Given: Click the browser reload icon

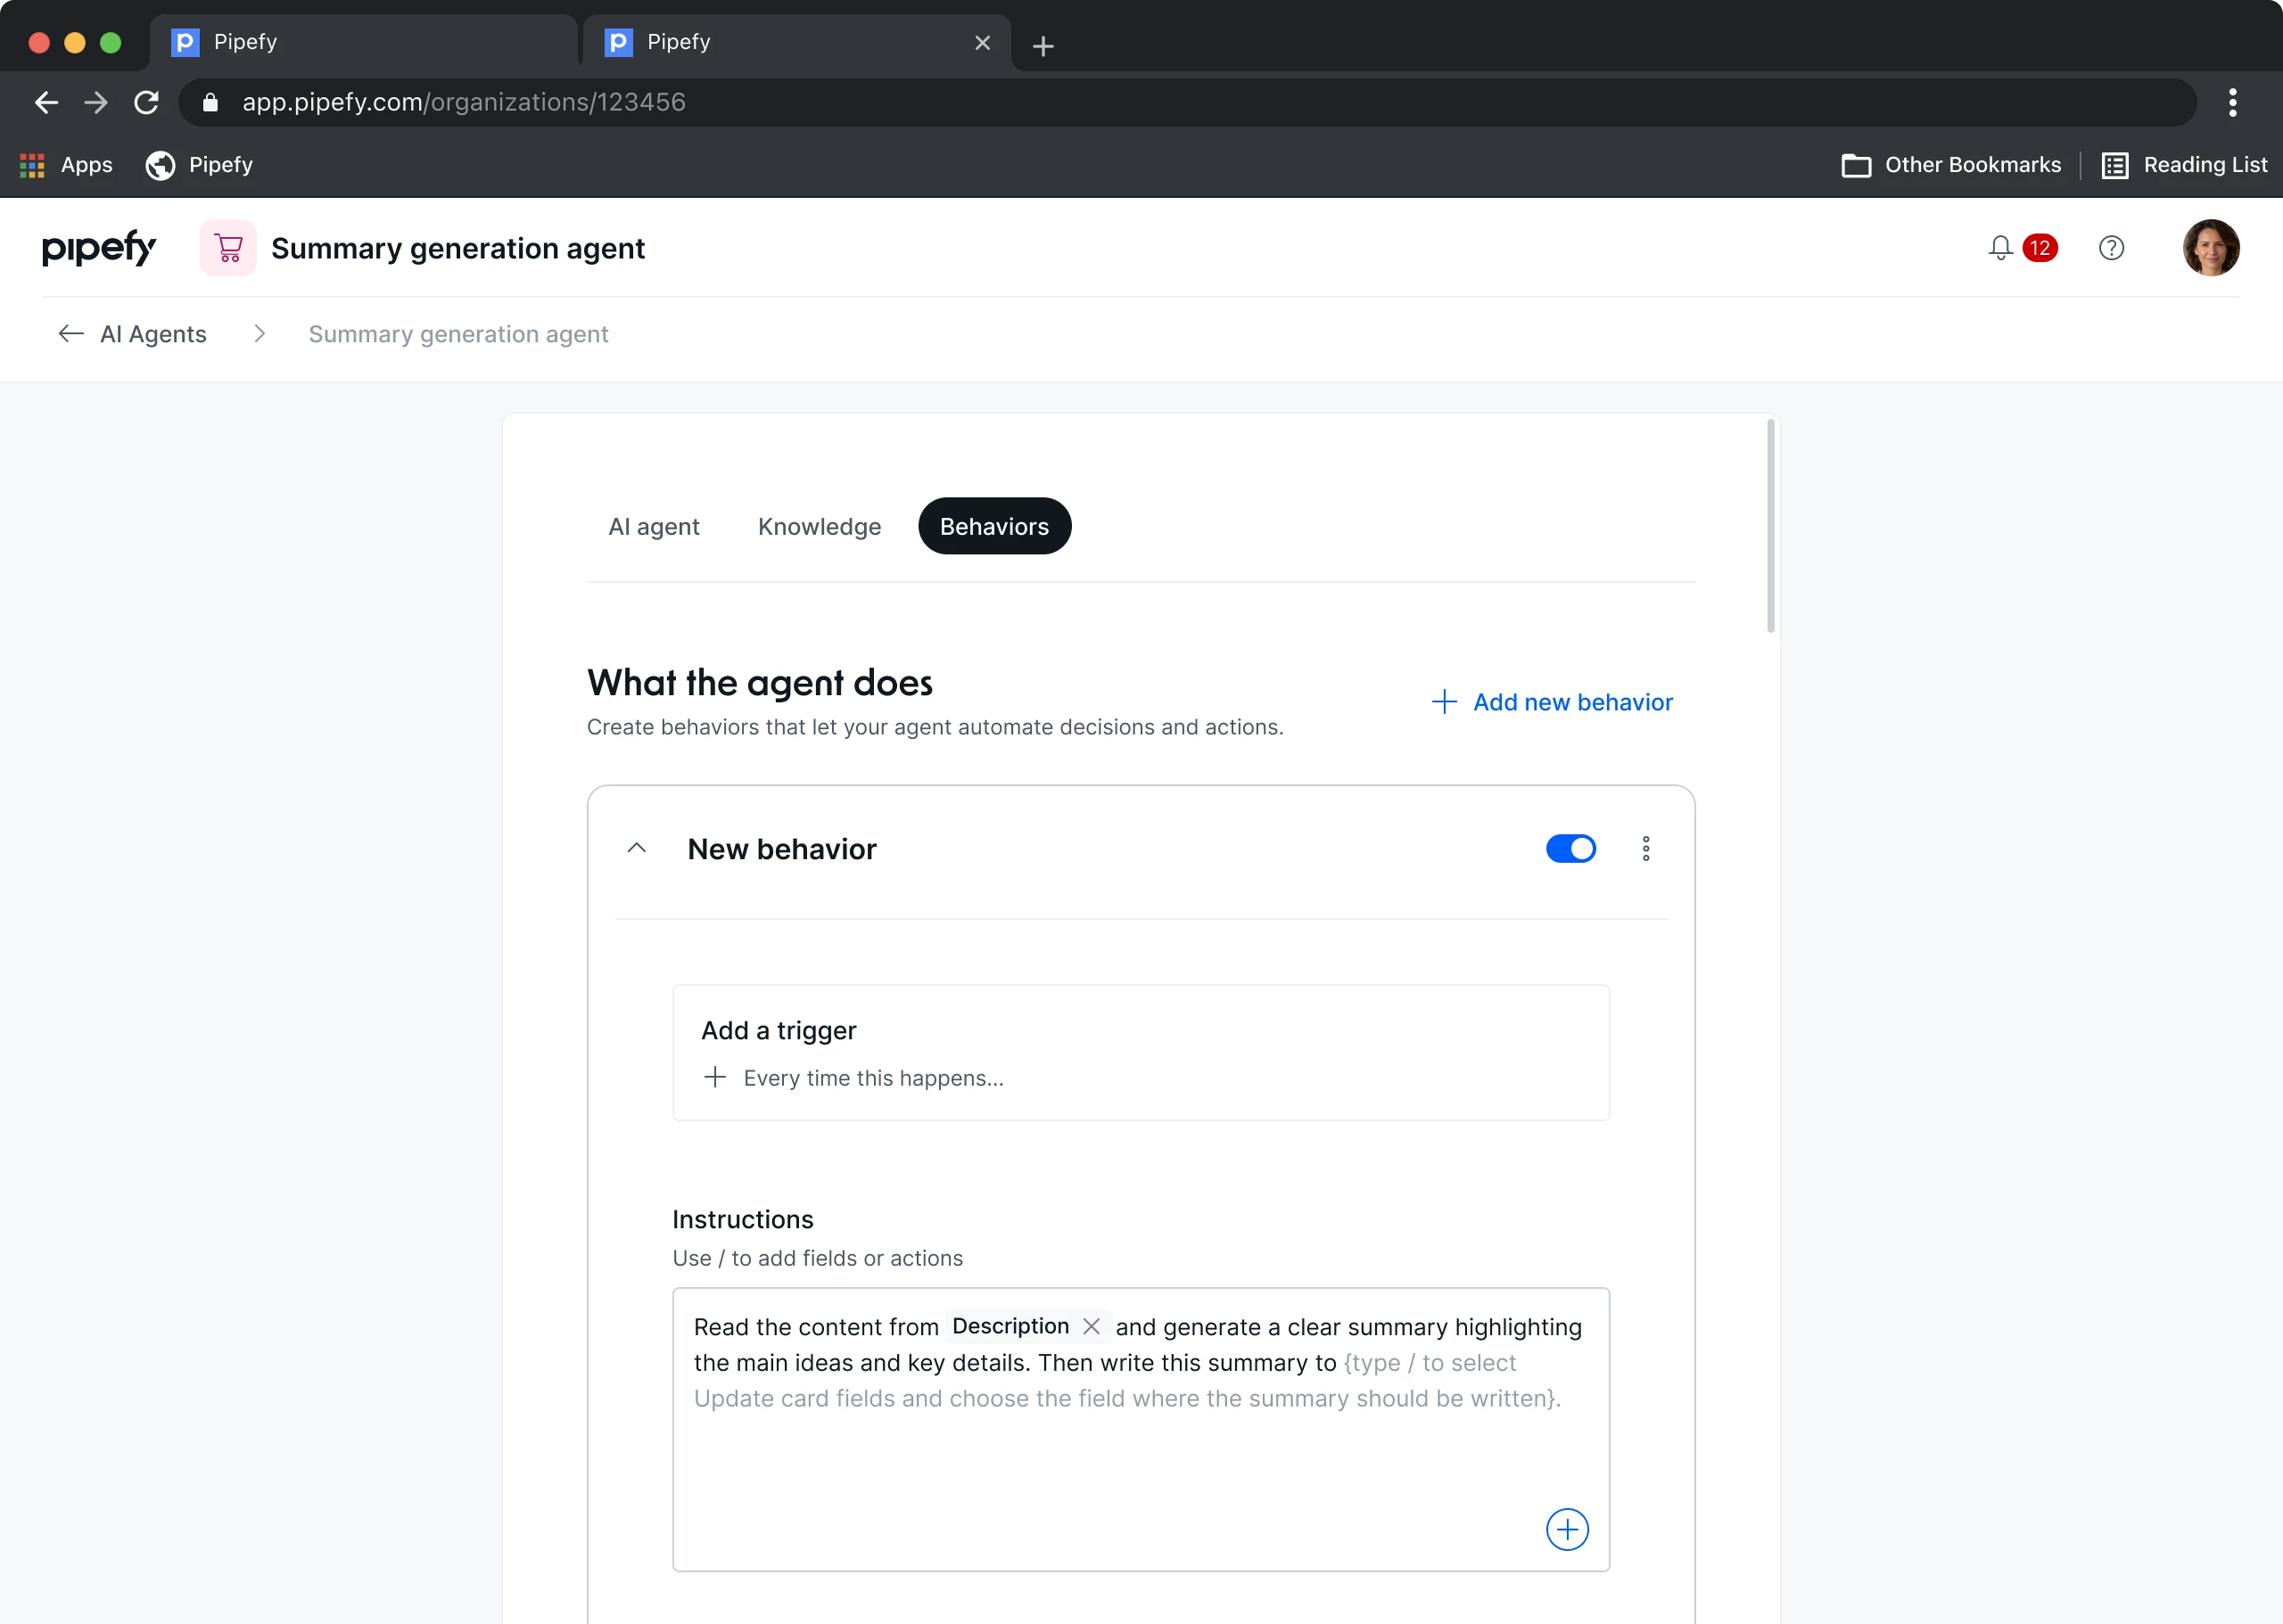Looking at the screenshot, I should 146,102.
